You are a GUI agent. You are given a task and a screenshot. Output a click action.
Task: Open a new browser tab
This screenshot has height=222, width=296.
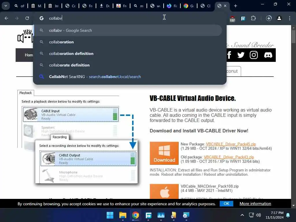[235, 6]
